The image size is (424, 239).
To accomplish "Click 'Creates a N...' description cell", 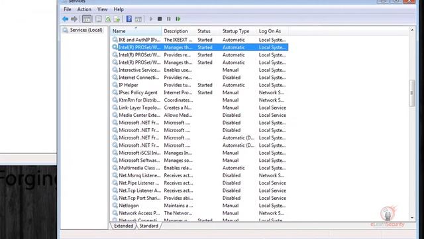I will 178,108.
